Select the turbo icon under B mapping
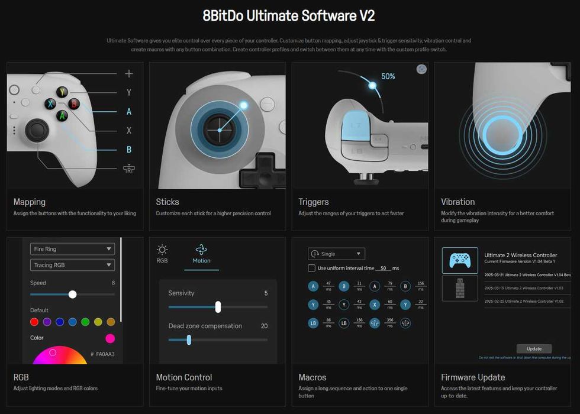 point(129,169)
